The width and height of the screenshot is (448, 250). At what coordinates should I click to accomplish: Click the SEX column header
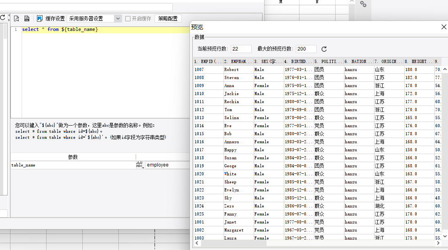coord(268,61)
